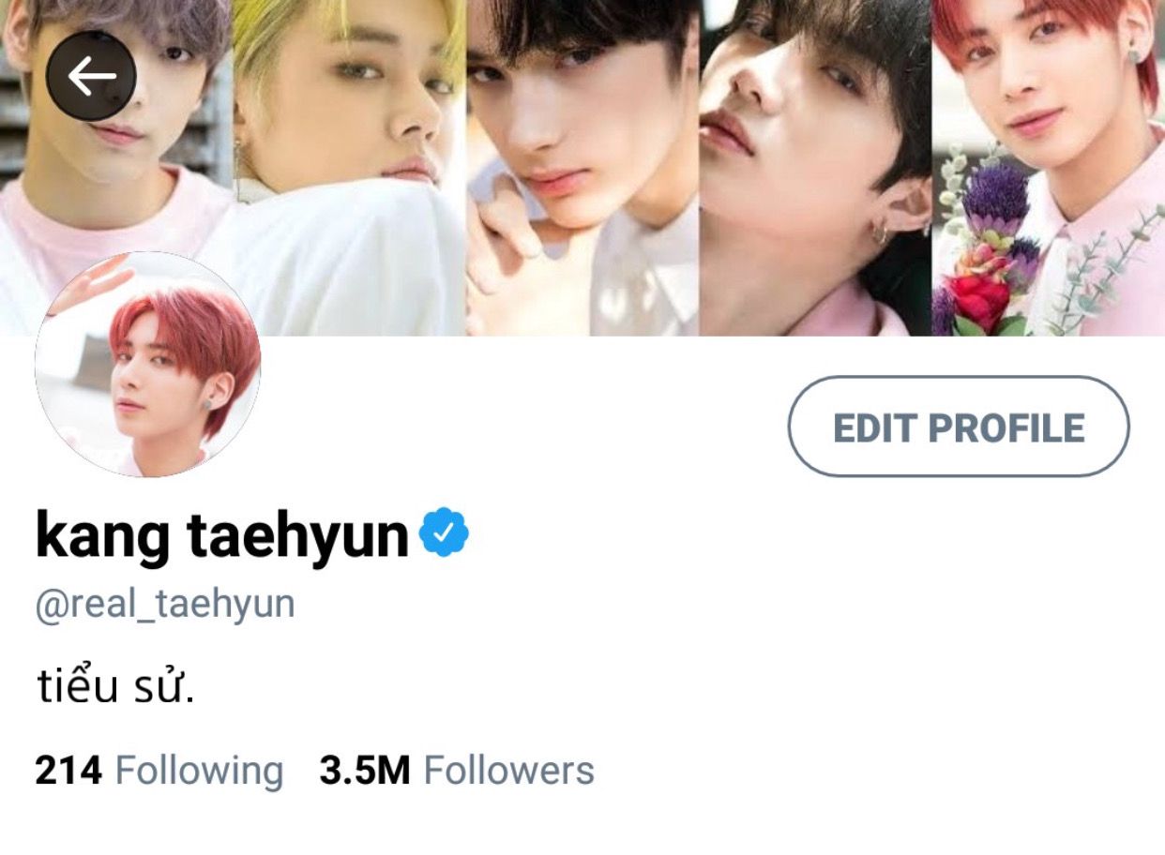Open header photo with tilted black-haired person
This screenshot has height=855, width=1165.
[815, 168]
